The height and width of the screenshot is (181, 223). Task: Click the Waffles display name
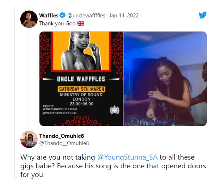(x=49, y=15)
